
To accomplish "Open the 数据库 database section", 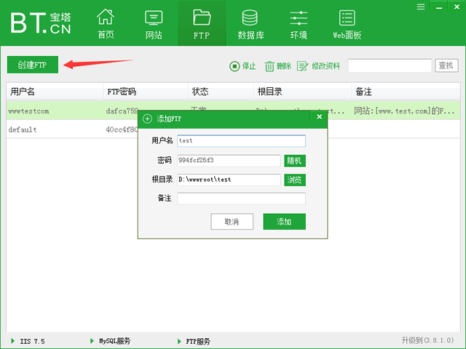I will click(x=250, y=23).
